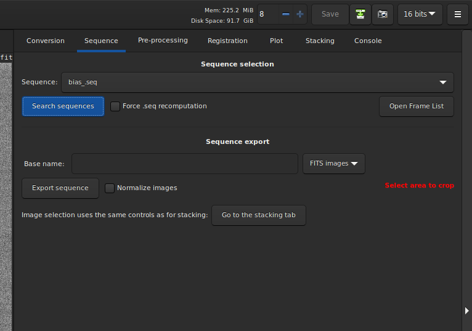Open the FITS images format dropdown
Screen dimensions: 472x331
(333, 164)
